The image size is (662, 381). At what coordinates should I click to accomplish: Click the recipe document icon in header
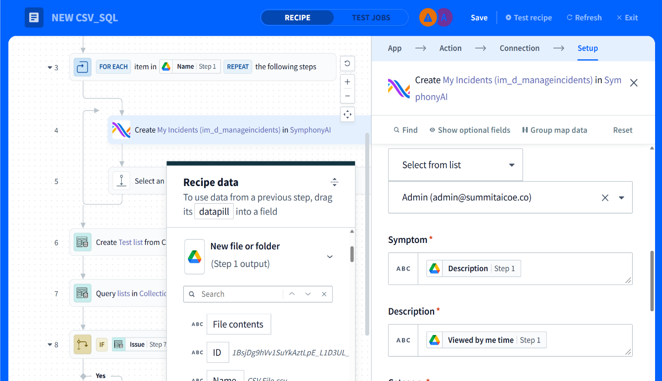tap(34, 18)
